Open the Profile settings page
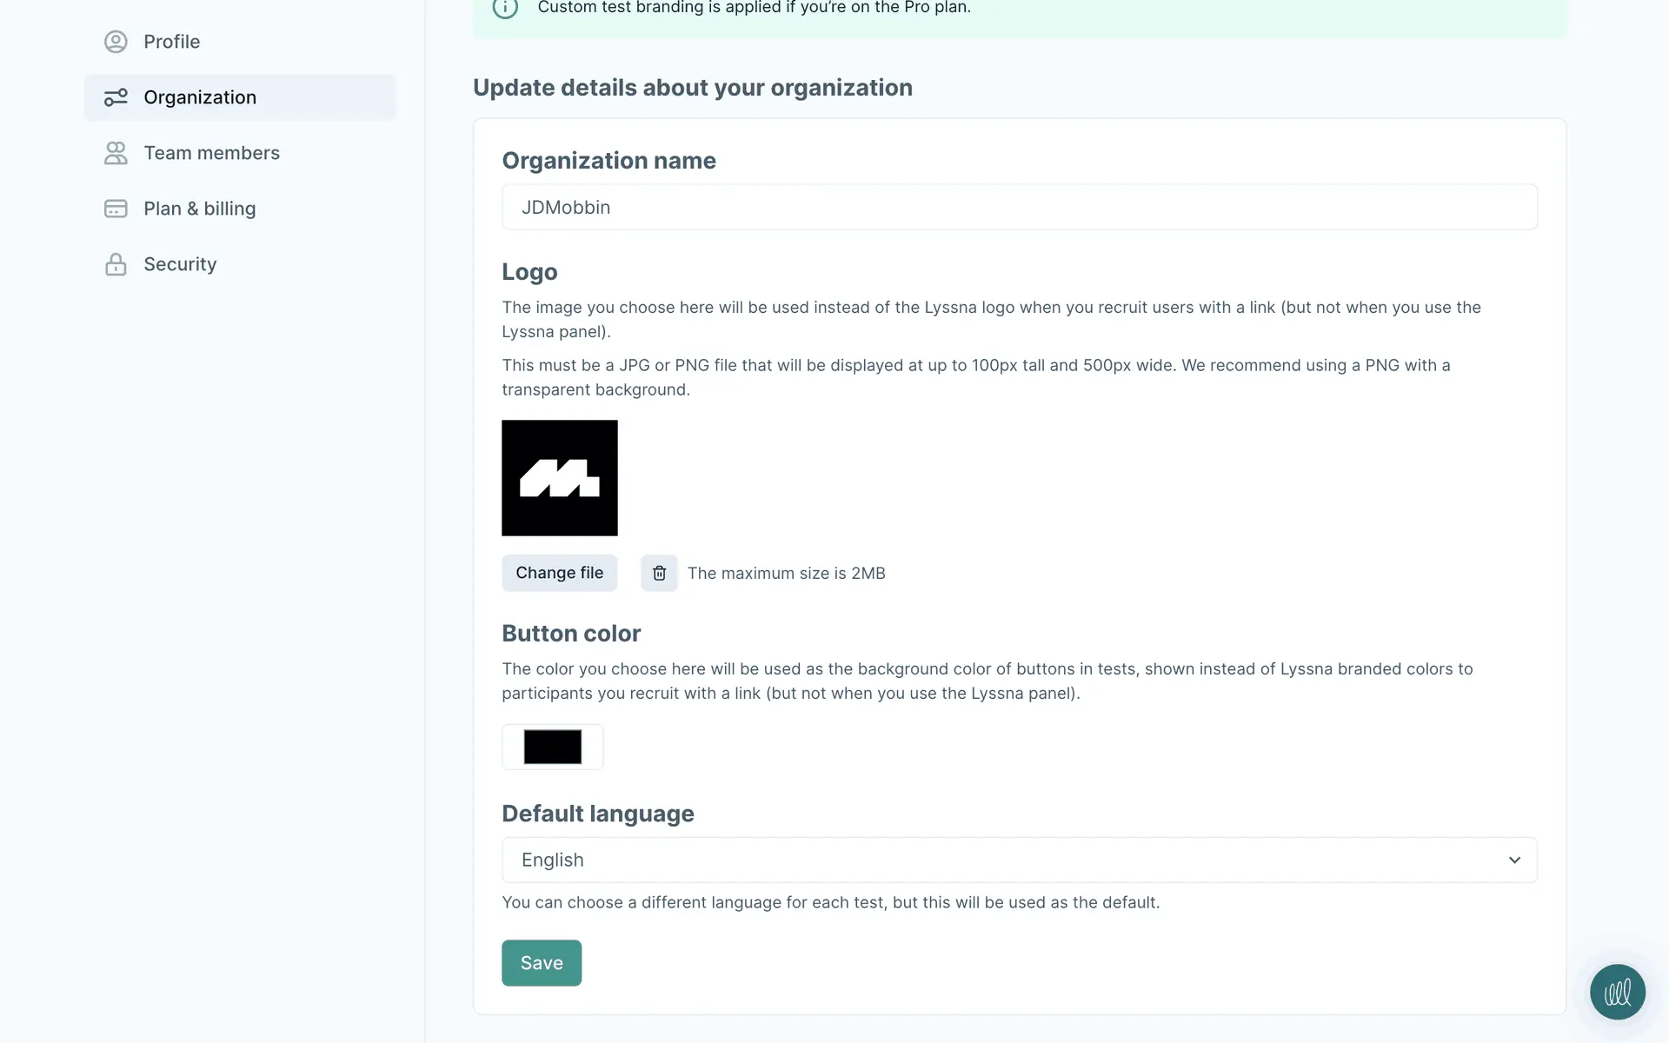Screen dimensions: 1669x1043 [171, 42]
